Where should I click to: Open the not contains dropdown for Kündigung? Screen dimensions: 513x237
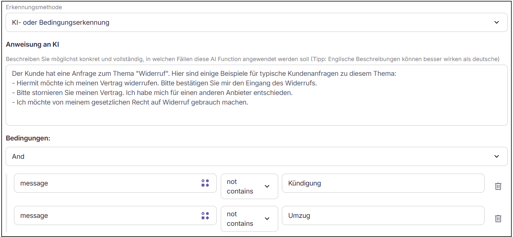click(x=250, y=186)
